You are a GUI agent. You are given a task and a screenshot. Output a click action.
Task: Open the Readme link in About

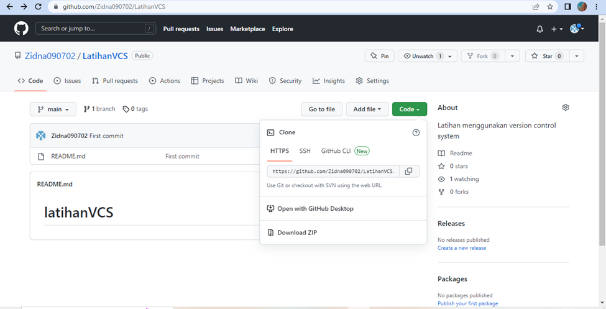click(x=455, y=153)
